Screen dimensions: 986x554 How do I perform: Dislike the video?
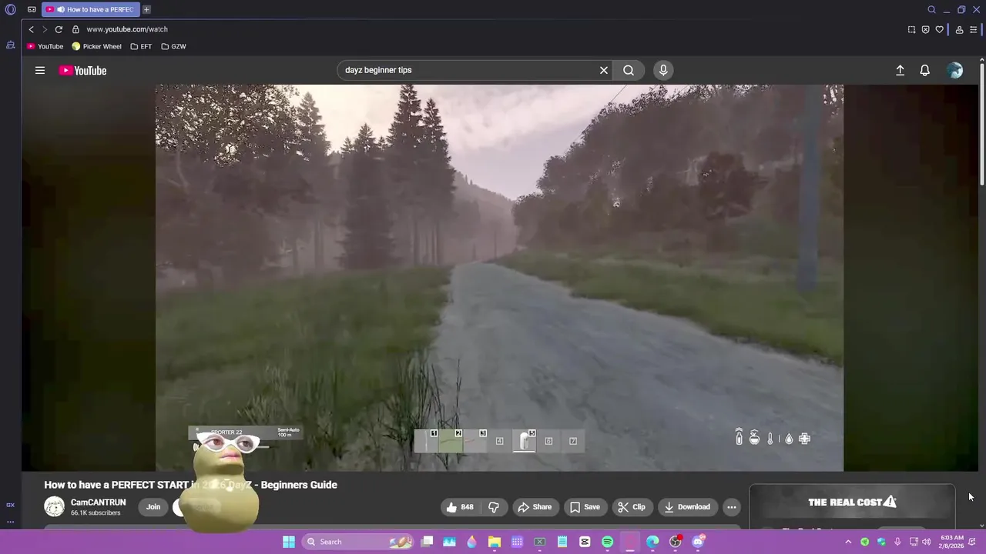click(x=494, y=507)
